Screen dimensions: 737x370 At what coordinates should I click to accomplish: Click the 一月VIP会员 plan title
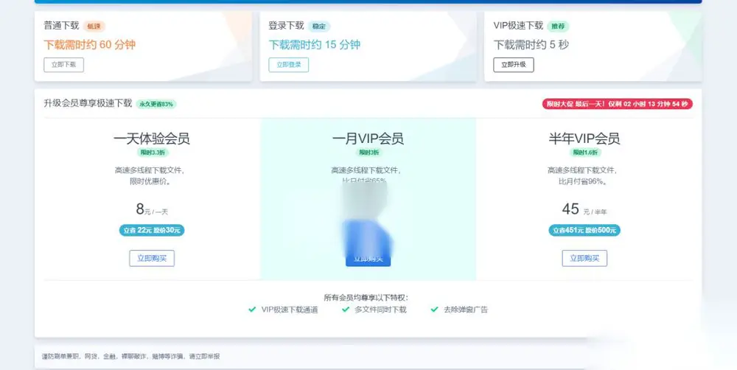coord(368,139)
